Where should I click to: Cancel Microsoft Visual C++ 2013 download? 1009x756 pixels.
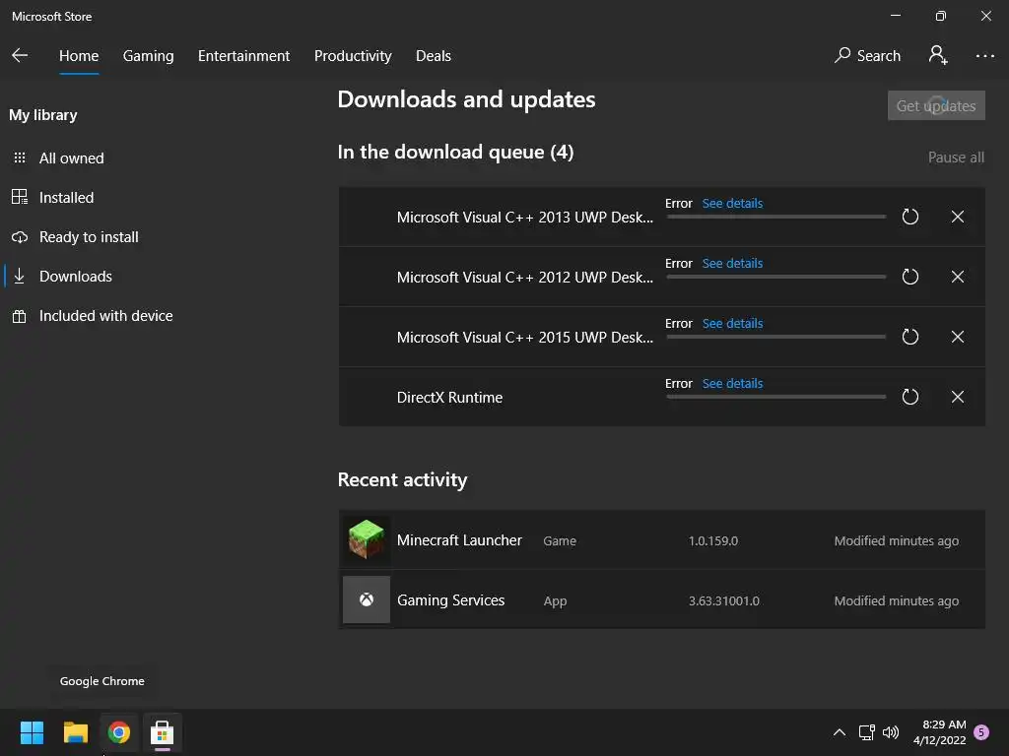click(x=958, y=217)
